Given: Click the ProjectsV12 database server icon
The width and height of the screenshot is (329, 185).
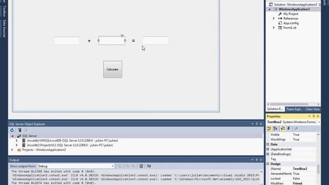Looking at the screenshot, I should pyautogui.click(x=24, y=145).
